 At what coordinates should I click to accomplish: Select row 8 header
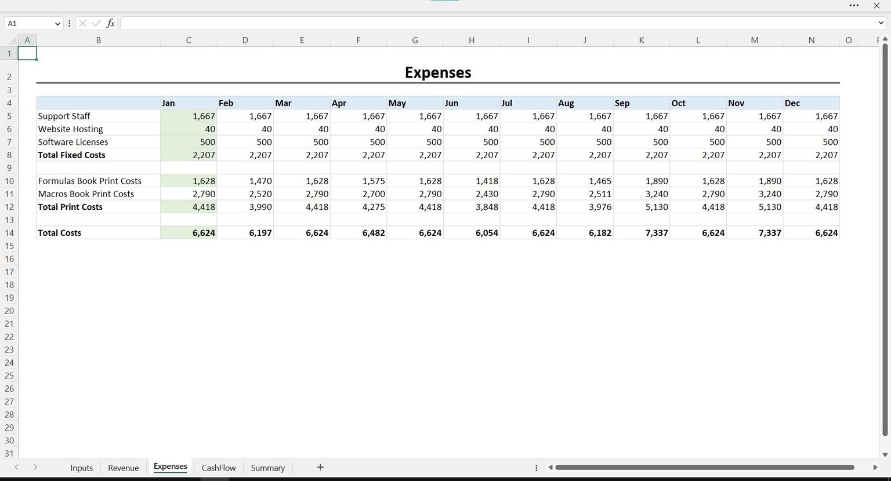9,155
